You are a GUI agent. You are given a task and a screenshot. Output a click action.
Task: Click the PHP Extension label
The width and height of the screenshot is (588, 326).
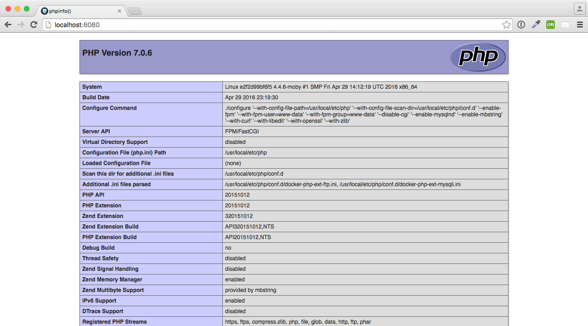coord(102,206)
